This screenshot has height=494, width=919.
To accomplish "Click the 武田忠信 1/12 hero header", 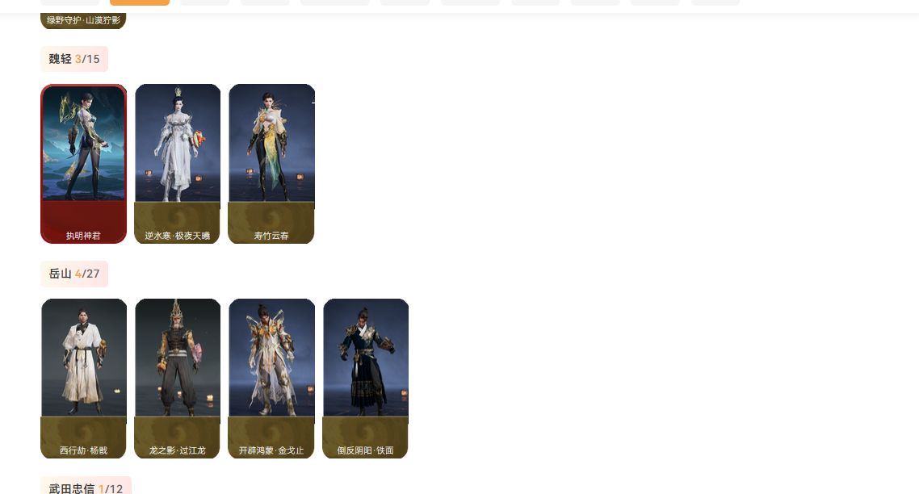I will pos(86,487).
